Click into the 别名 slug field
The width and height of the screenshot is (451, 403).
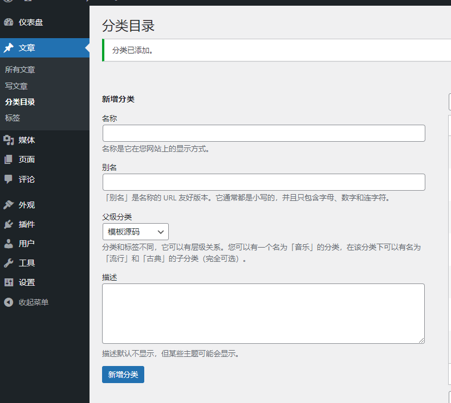click(263, 182)
